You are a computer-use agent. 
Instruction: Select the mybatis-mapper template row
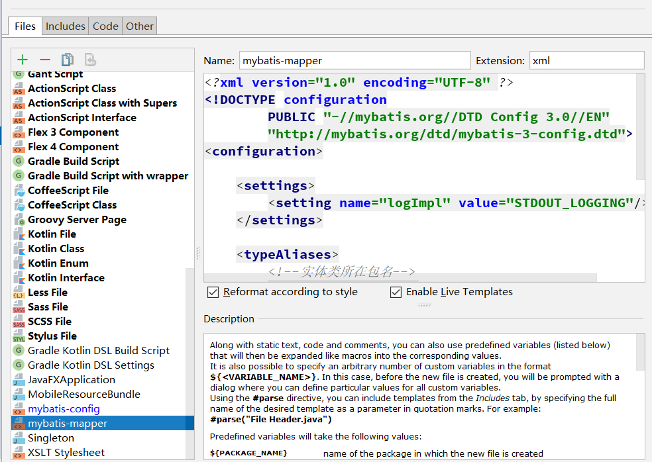pos(103,424)
